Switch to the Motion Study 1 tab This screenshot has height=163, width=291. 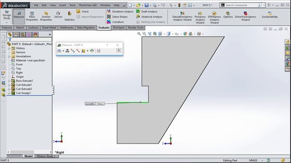tap(45, 156)
